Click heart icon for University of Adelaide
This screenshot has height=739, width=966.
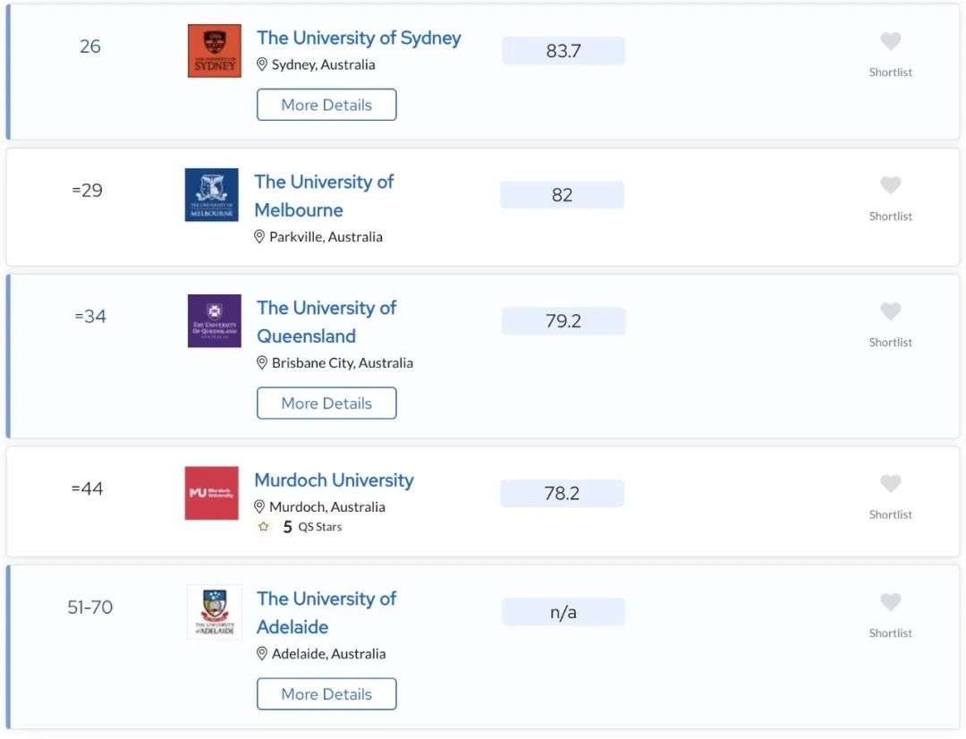(x=890, y=602)
